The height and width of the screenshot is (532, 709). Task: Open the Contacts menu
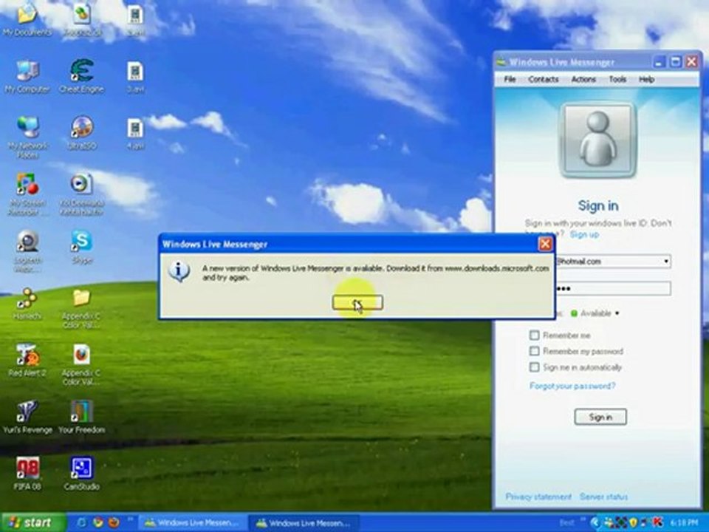coord(544,79)
